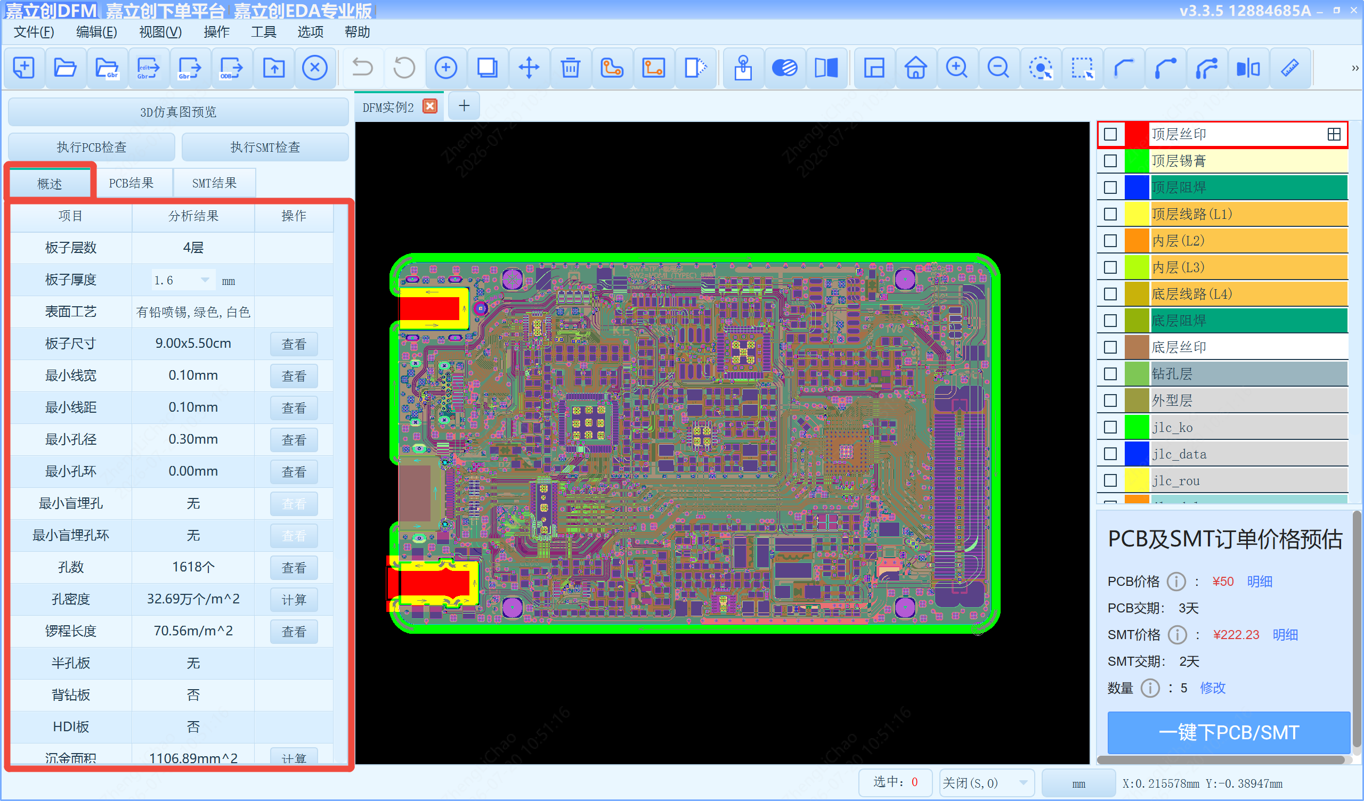1364x801 pixels.
Task: Select the ruler measure tool icon
Action: [x=1290, y=68]
